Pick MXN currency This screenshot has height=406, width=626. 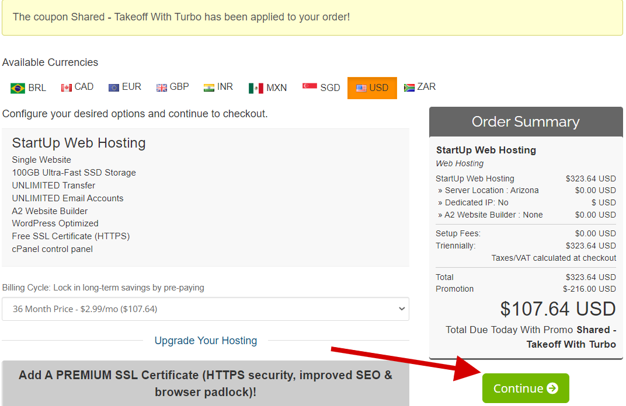(267, 87)
